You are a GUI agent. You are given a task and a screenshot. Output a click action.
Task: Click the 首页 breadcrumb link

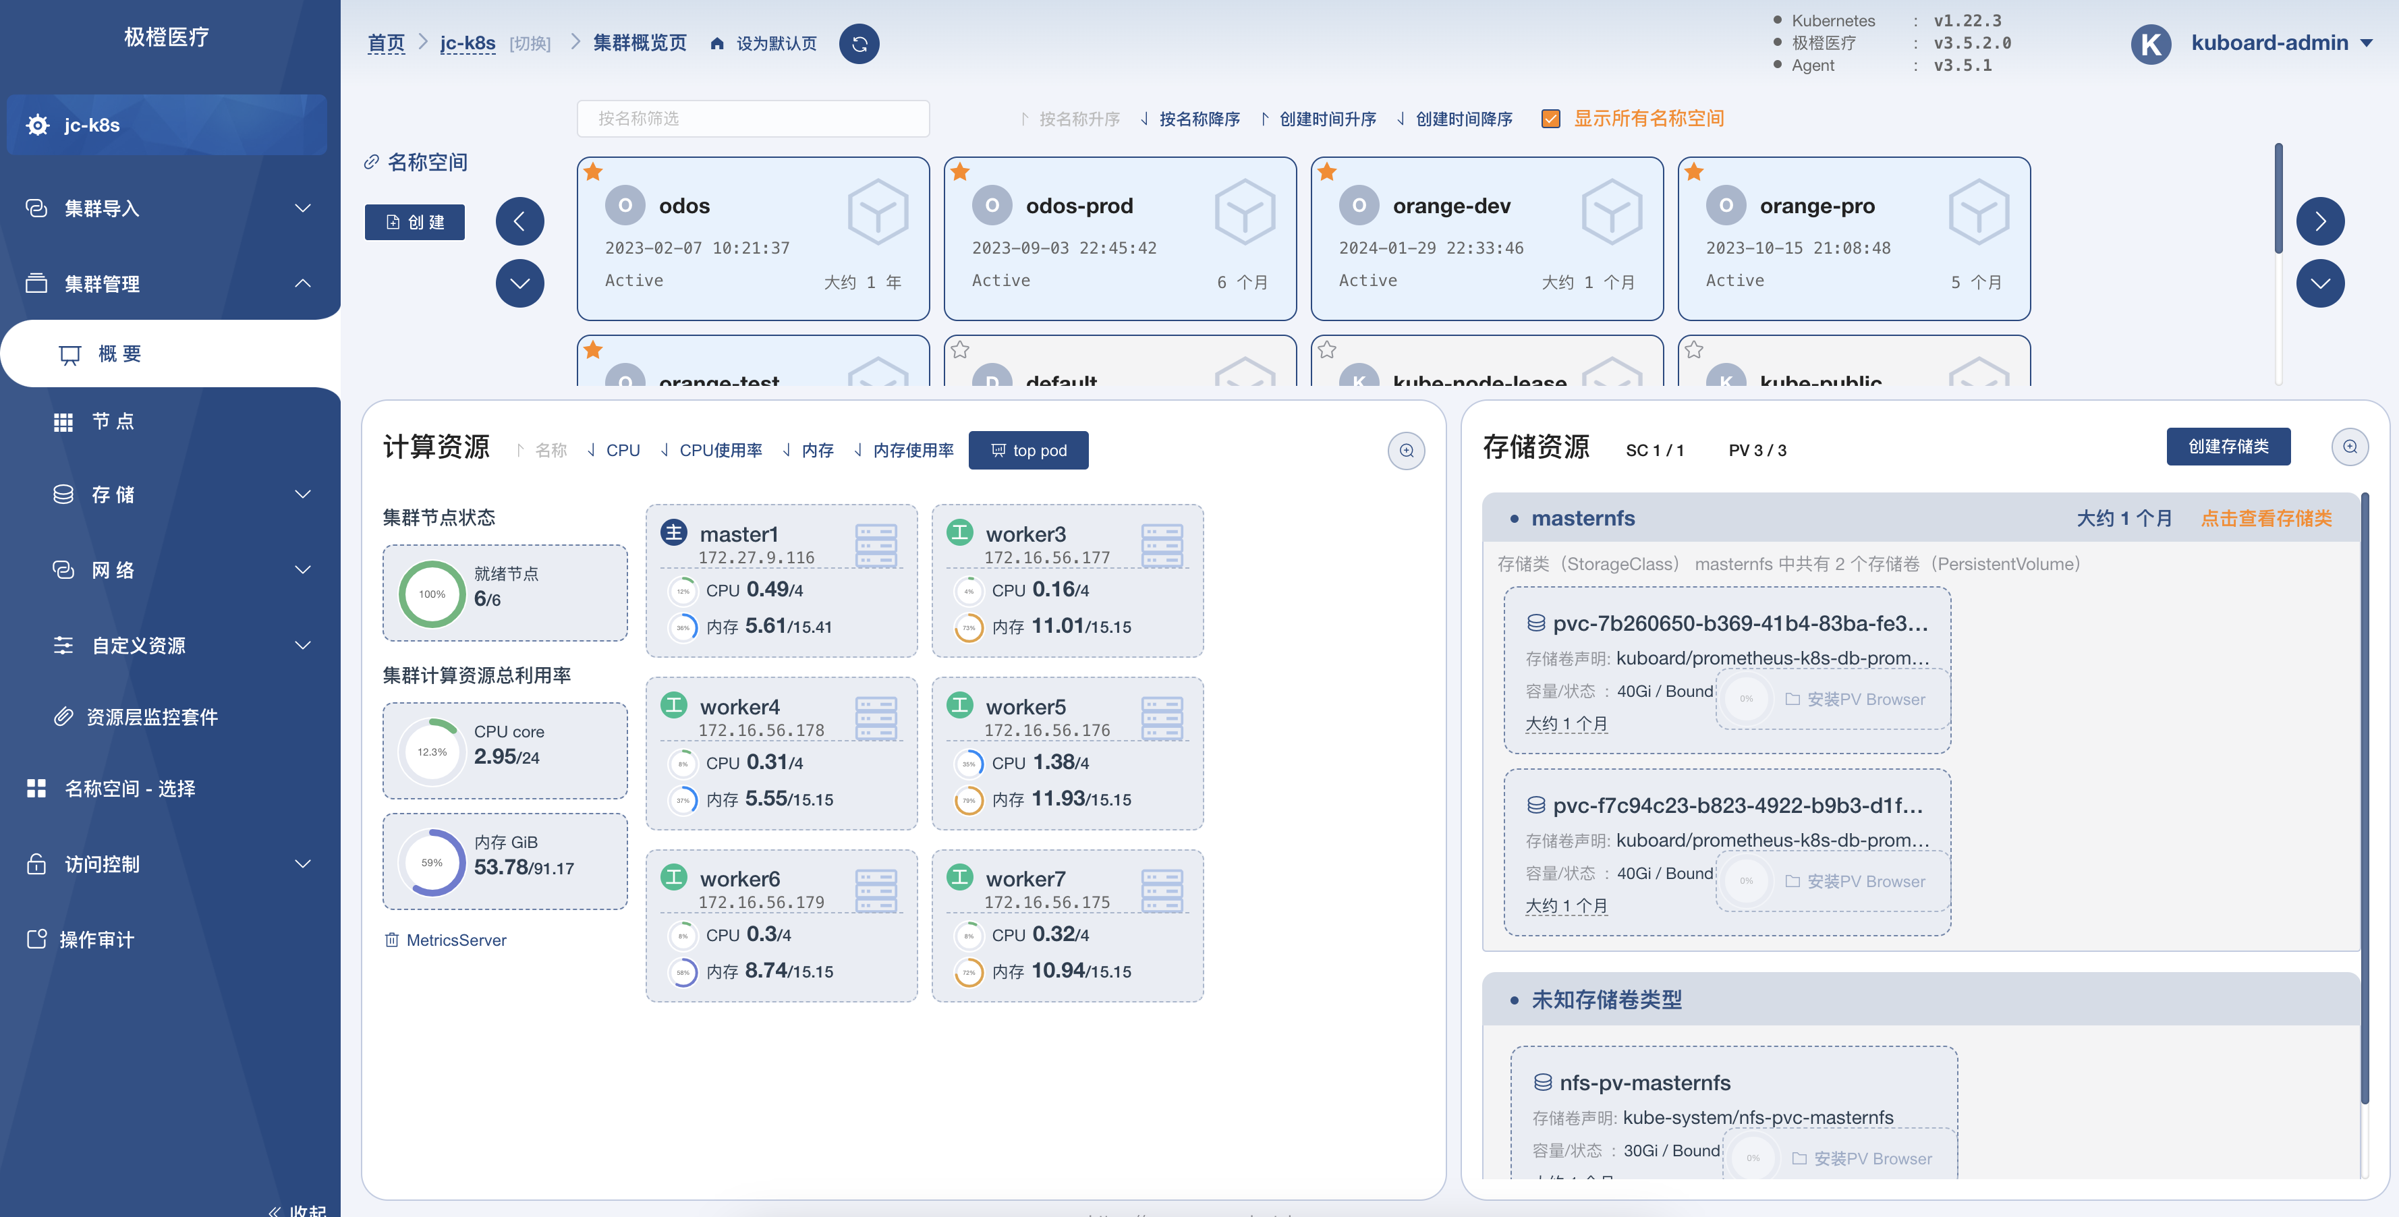[386, 43]
